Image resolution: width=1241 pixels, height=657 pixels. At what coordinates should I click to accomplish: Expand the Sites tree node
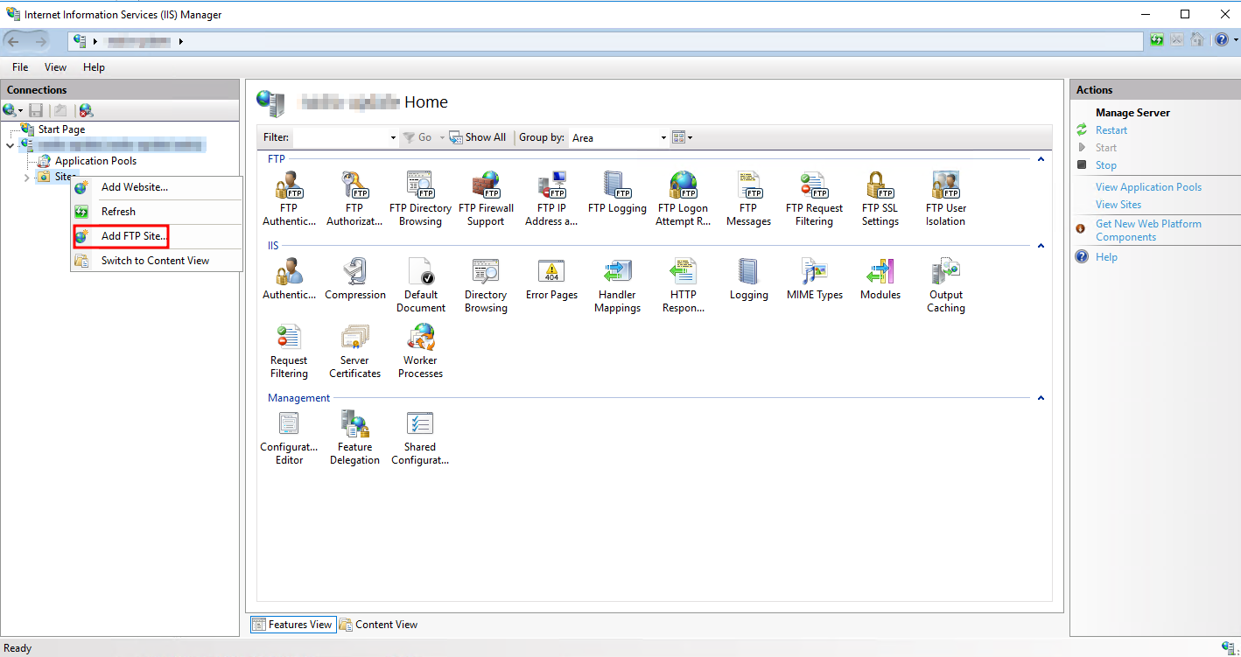point(26,178)
